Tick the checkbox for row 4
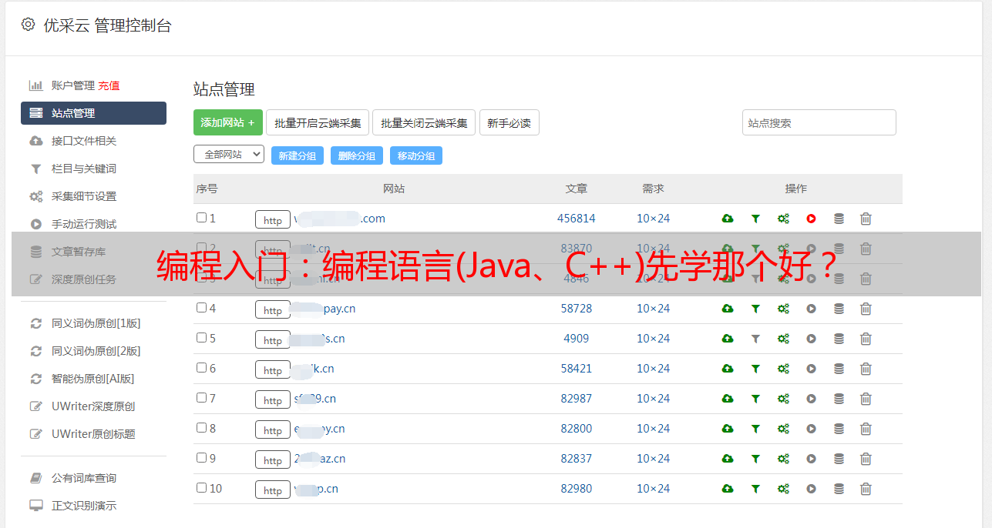 tap(201, 308)
